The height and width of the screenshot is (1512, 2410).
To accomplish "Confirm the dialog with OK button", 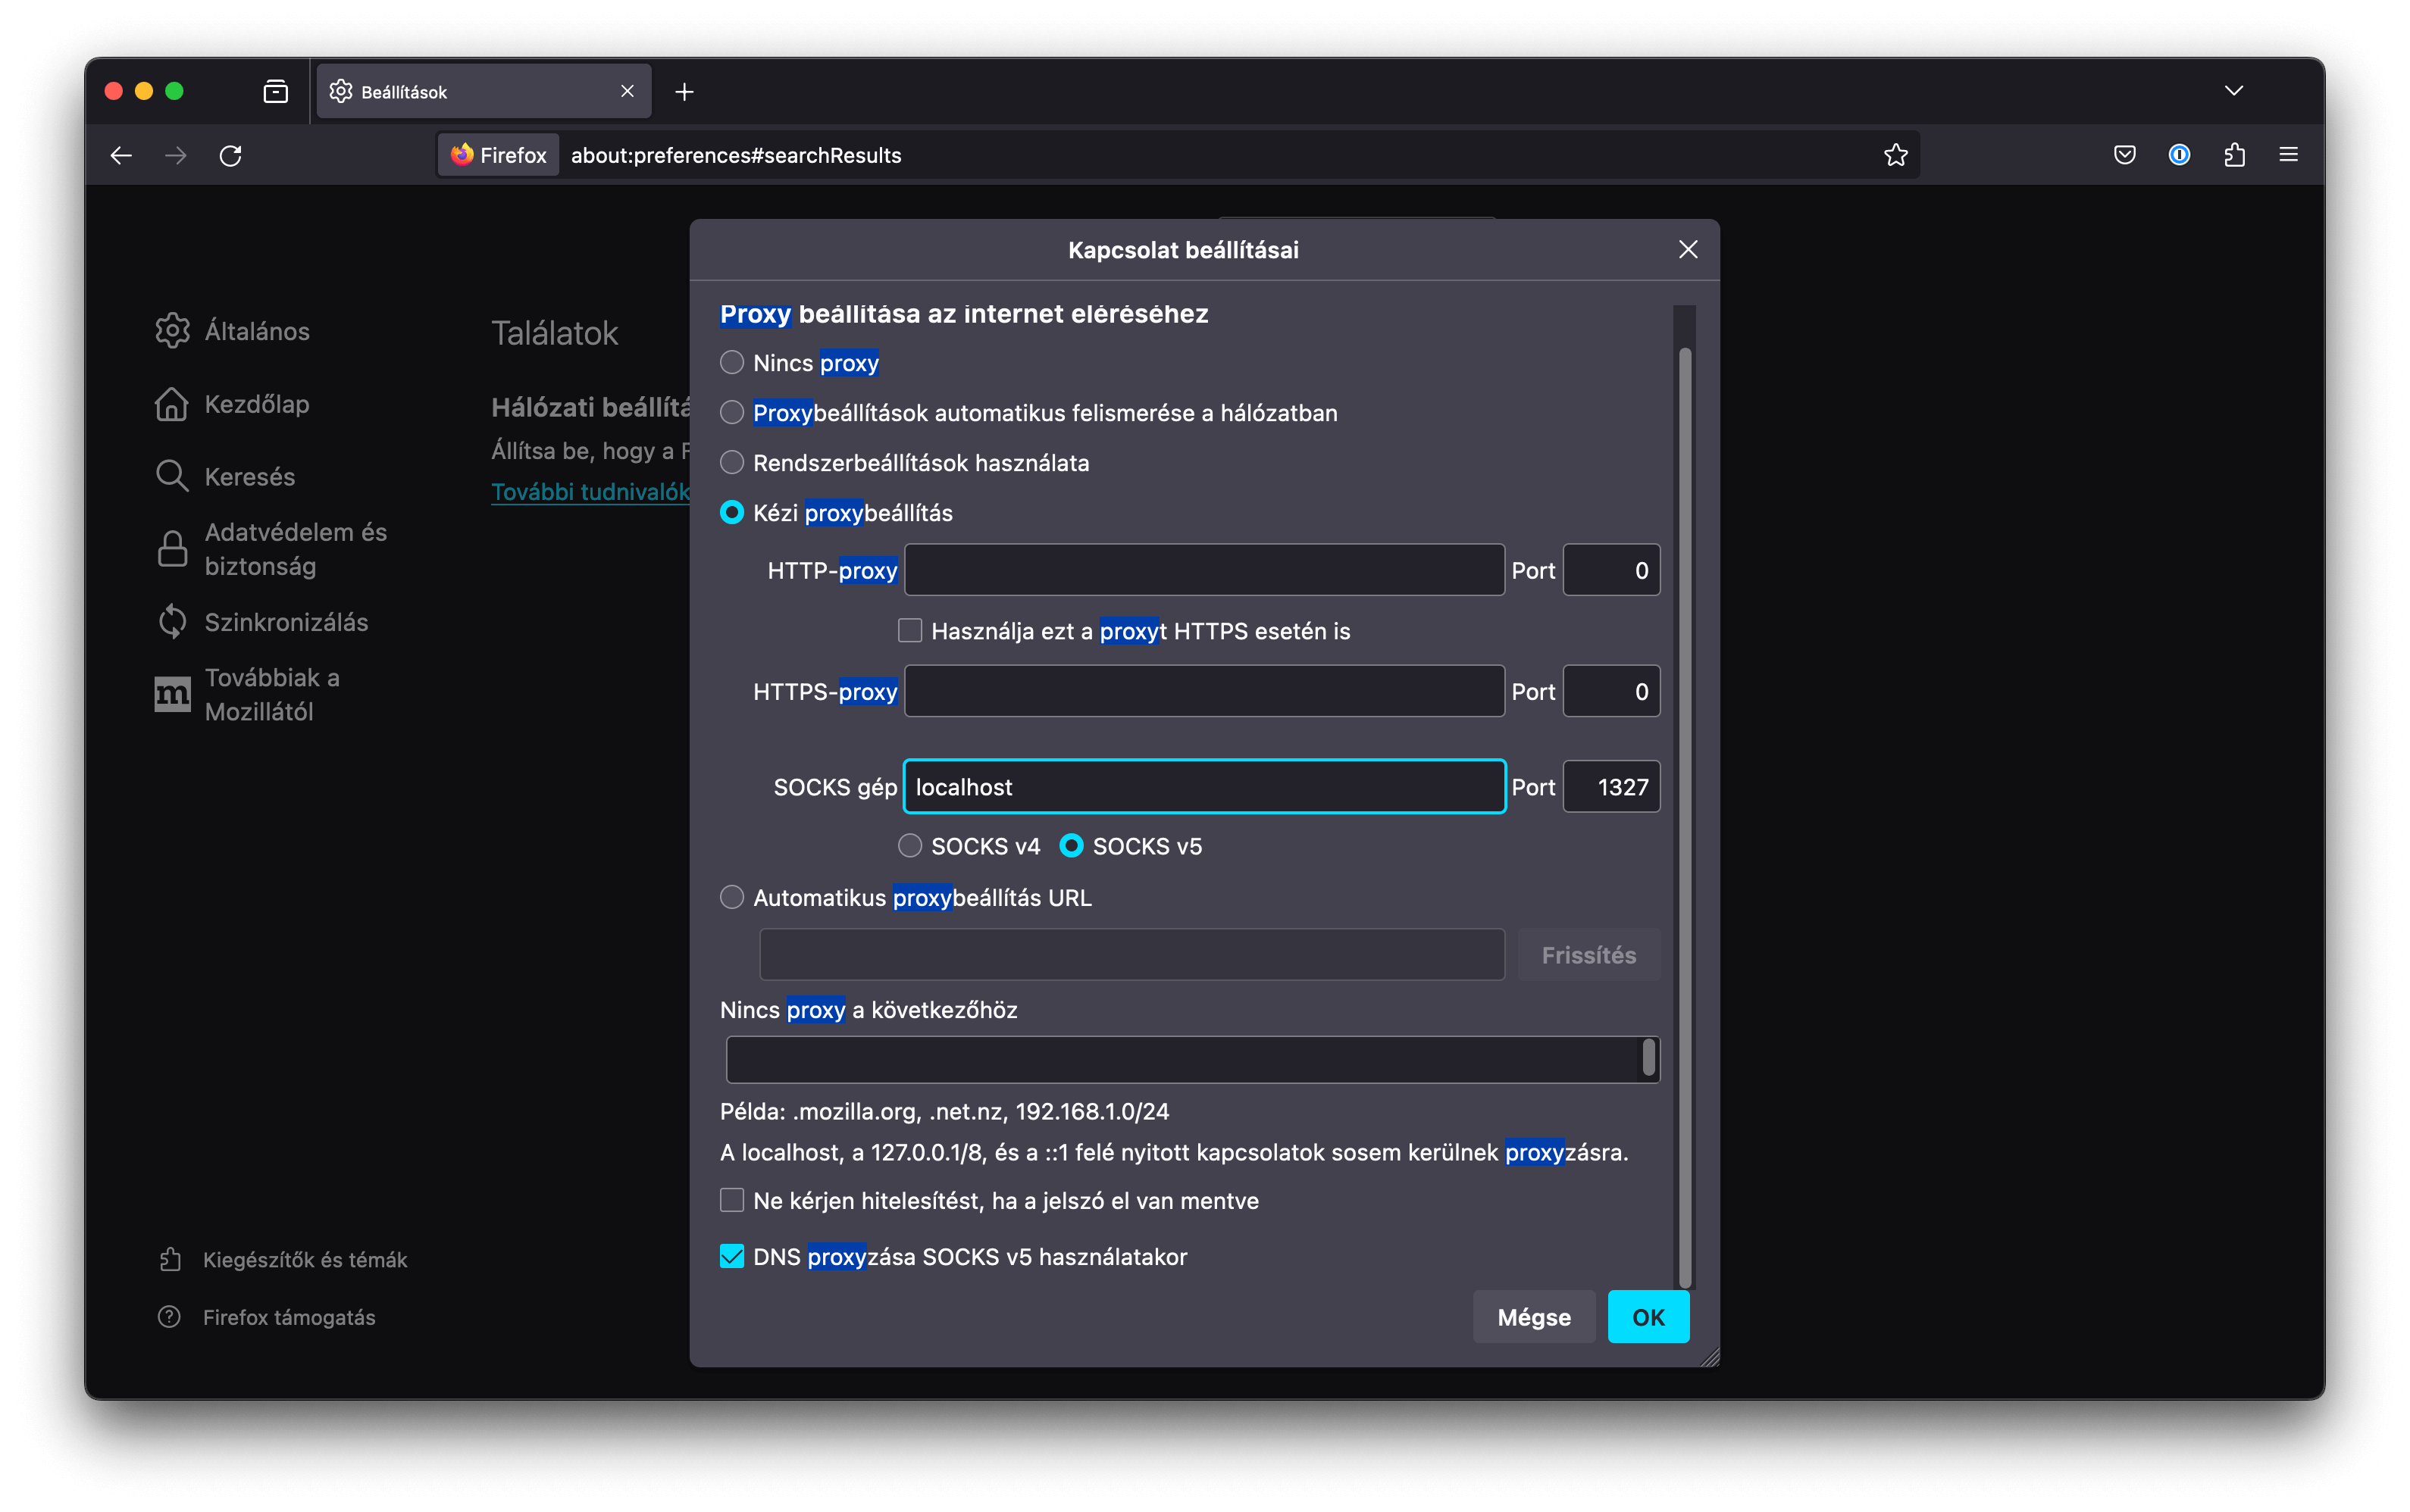I will coord(1648,1318).
